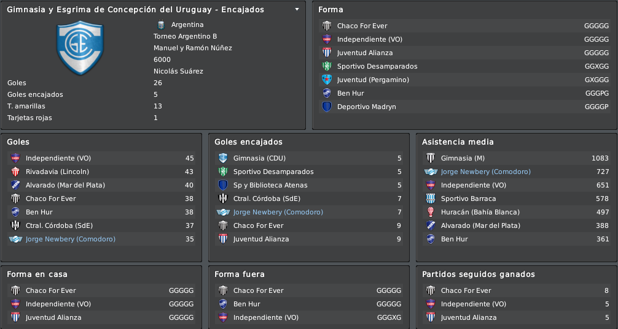Screen dimensions: 618x329
Task: Select Independiente (VO) row in Goles panel
Action: pyautogui.click(x=101, y=159)
